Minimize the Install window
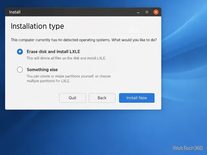The width and height of the screenshot is (207, 155). coord(138,13)
